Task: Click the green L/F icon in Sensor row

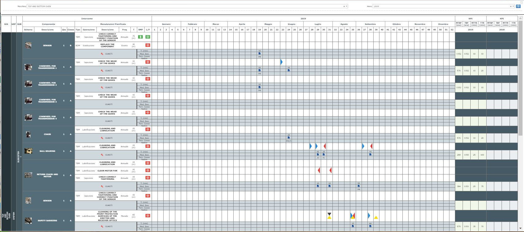Action: tap(148, 37)
